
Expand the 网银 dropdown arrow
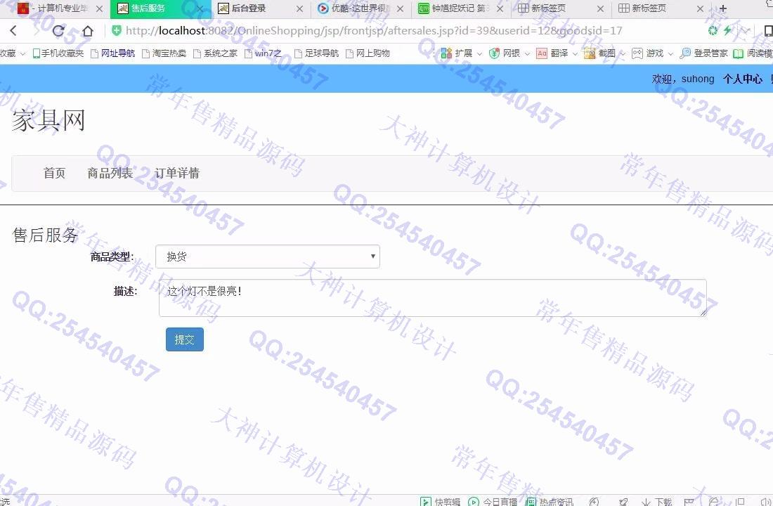(527, 53)
